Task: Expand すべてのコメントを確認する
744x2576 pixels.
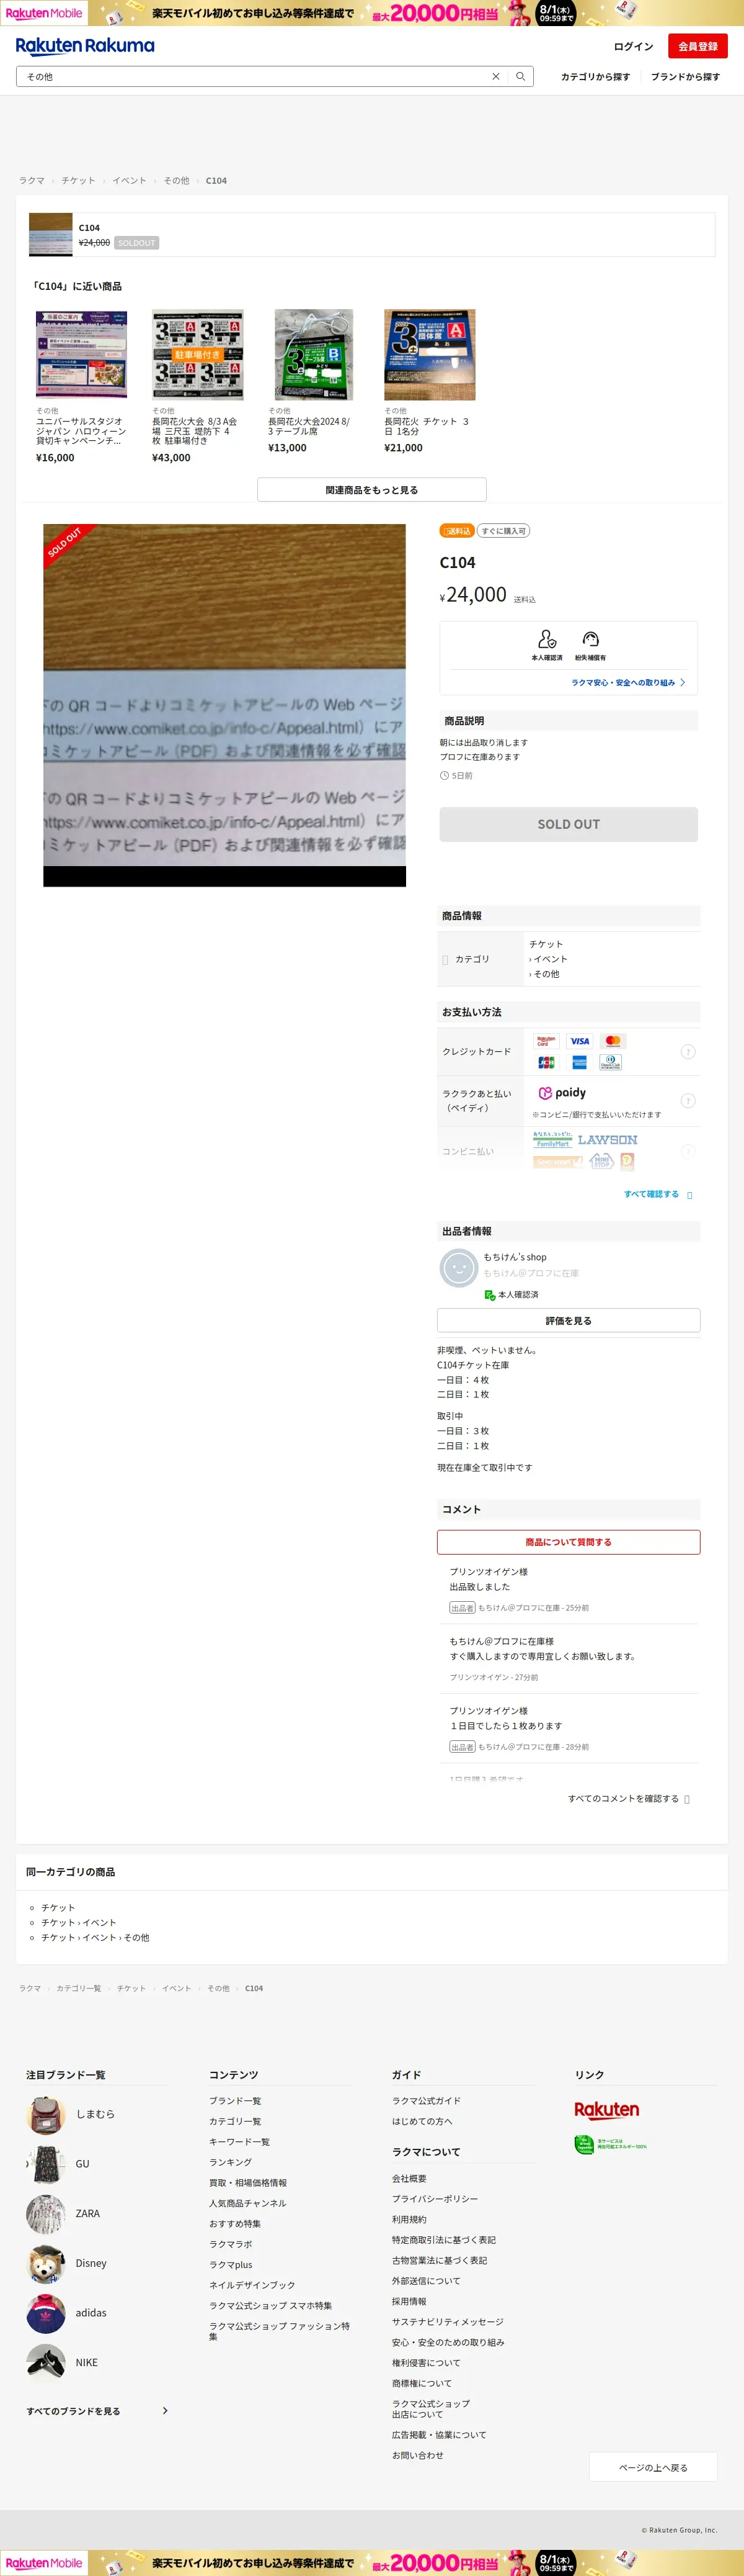Action: click(x=628, y=1799)
